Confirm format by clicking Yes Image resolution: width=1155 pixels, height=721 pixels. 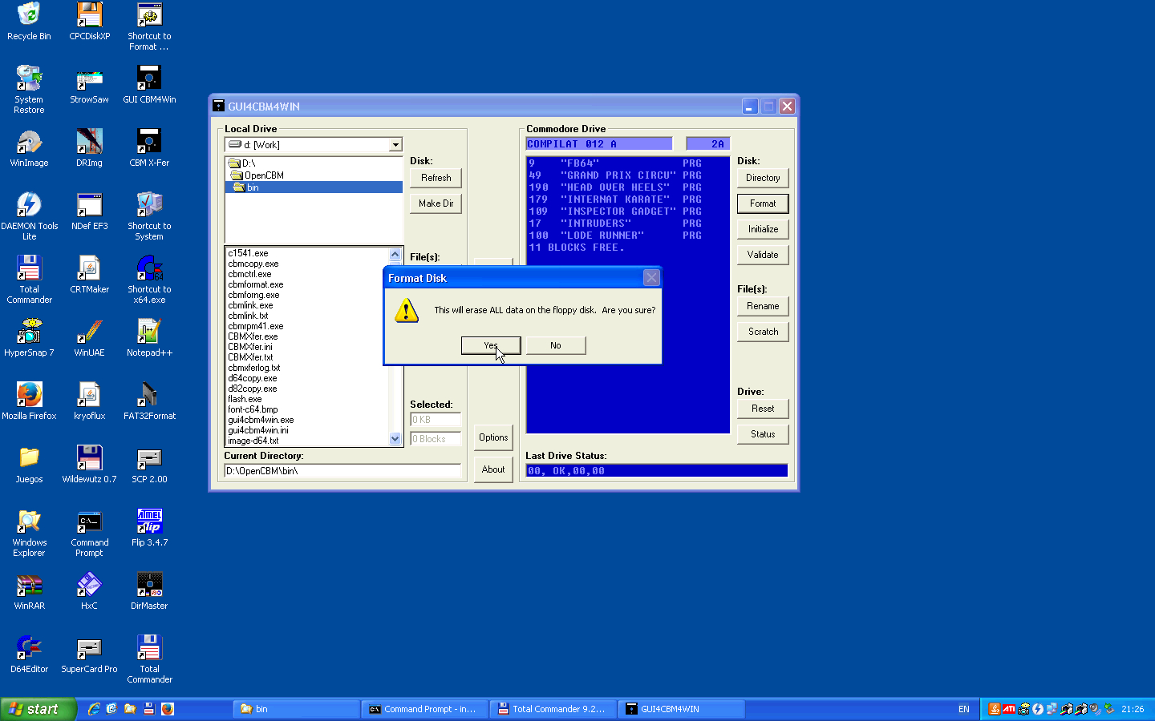pos(491,345)
